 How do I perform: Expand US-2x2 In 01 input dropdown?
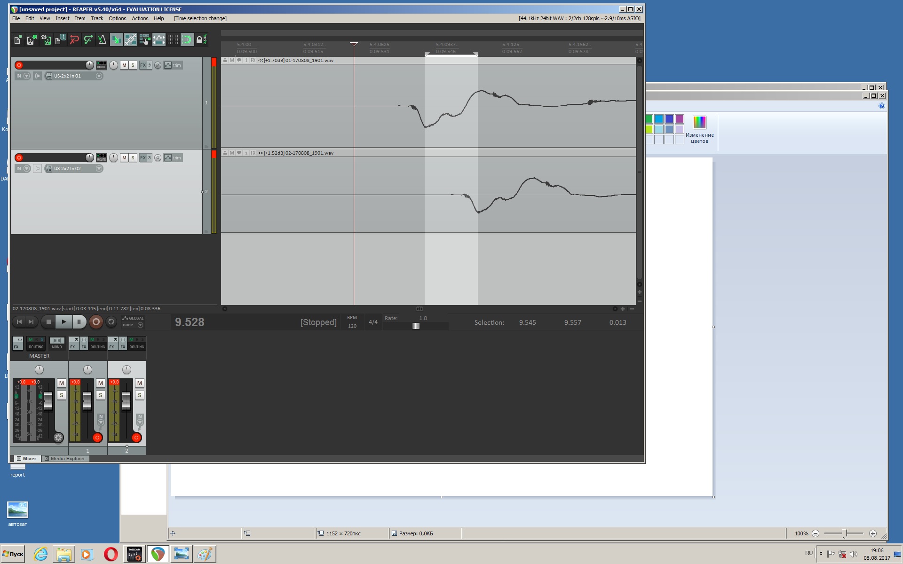pos(99,76)
